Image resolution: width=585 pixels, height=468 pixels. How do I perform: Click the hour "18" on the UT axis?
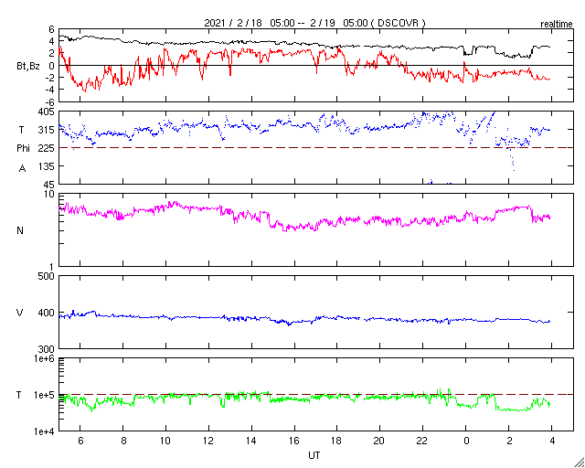(337, 441)
